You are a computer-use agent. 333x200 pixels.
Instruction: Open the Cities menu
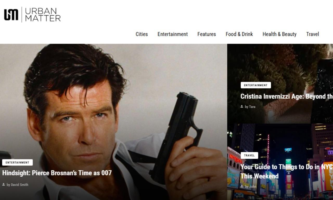[x=142, y=34]
